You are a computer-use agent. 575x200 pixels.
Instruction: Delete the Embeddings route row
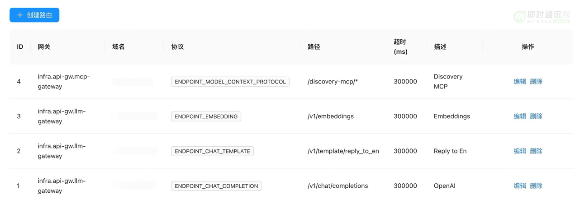pos(536,116)
